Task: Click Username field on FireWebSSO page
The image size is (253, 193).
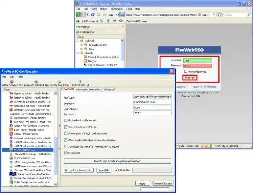Action: (x=197, y=60)
